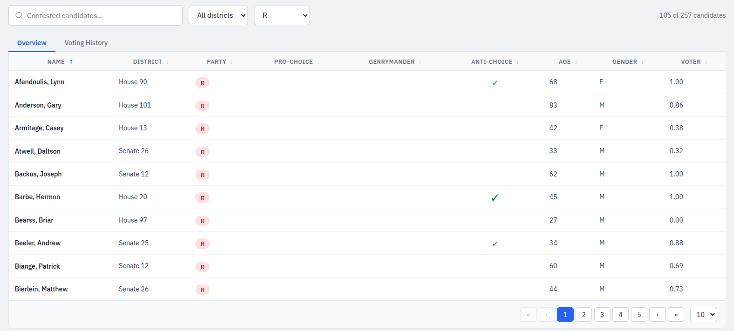
Task: Click the House 101 district cell
Action: (135, 105)
